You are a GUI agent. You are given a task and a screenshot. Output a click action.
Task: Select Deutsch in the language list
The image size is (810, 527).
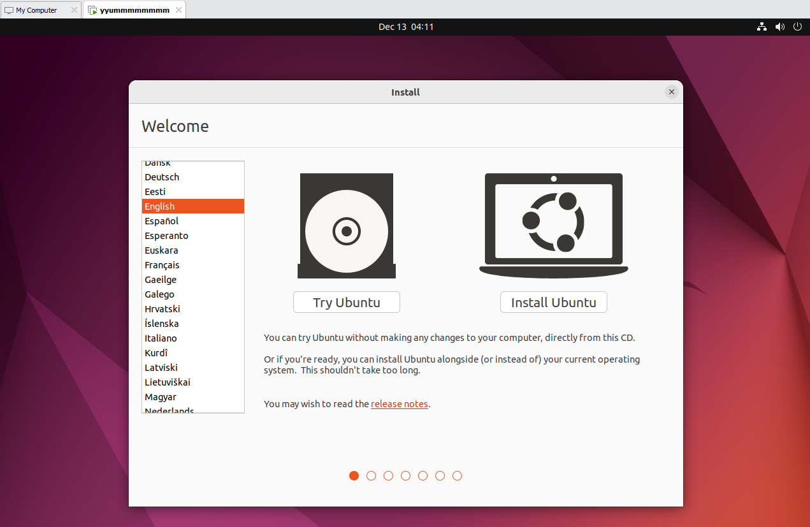(x=193, y=177)
